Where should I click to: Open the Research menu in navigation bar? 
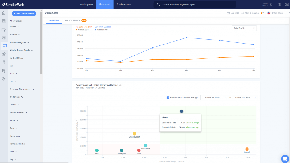105,4
